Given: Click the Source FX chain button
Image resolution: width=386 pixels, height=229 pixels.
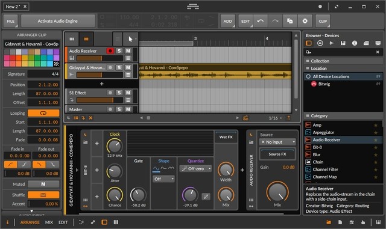Looking at the screenshot, I should [277, 154].
